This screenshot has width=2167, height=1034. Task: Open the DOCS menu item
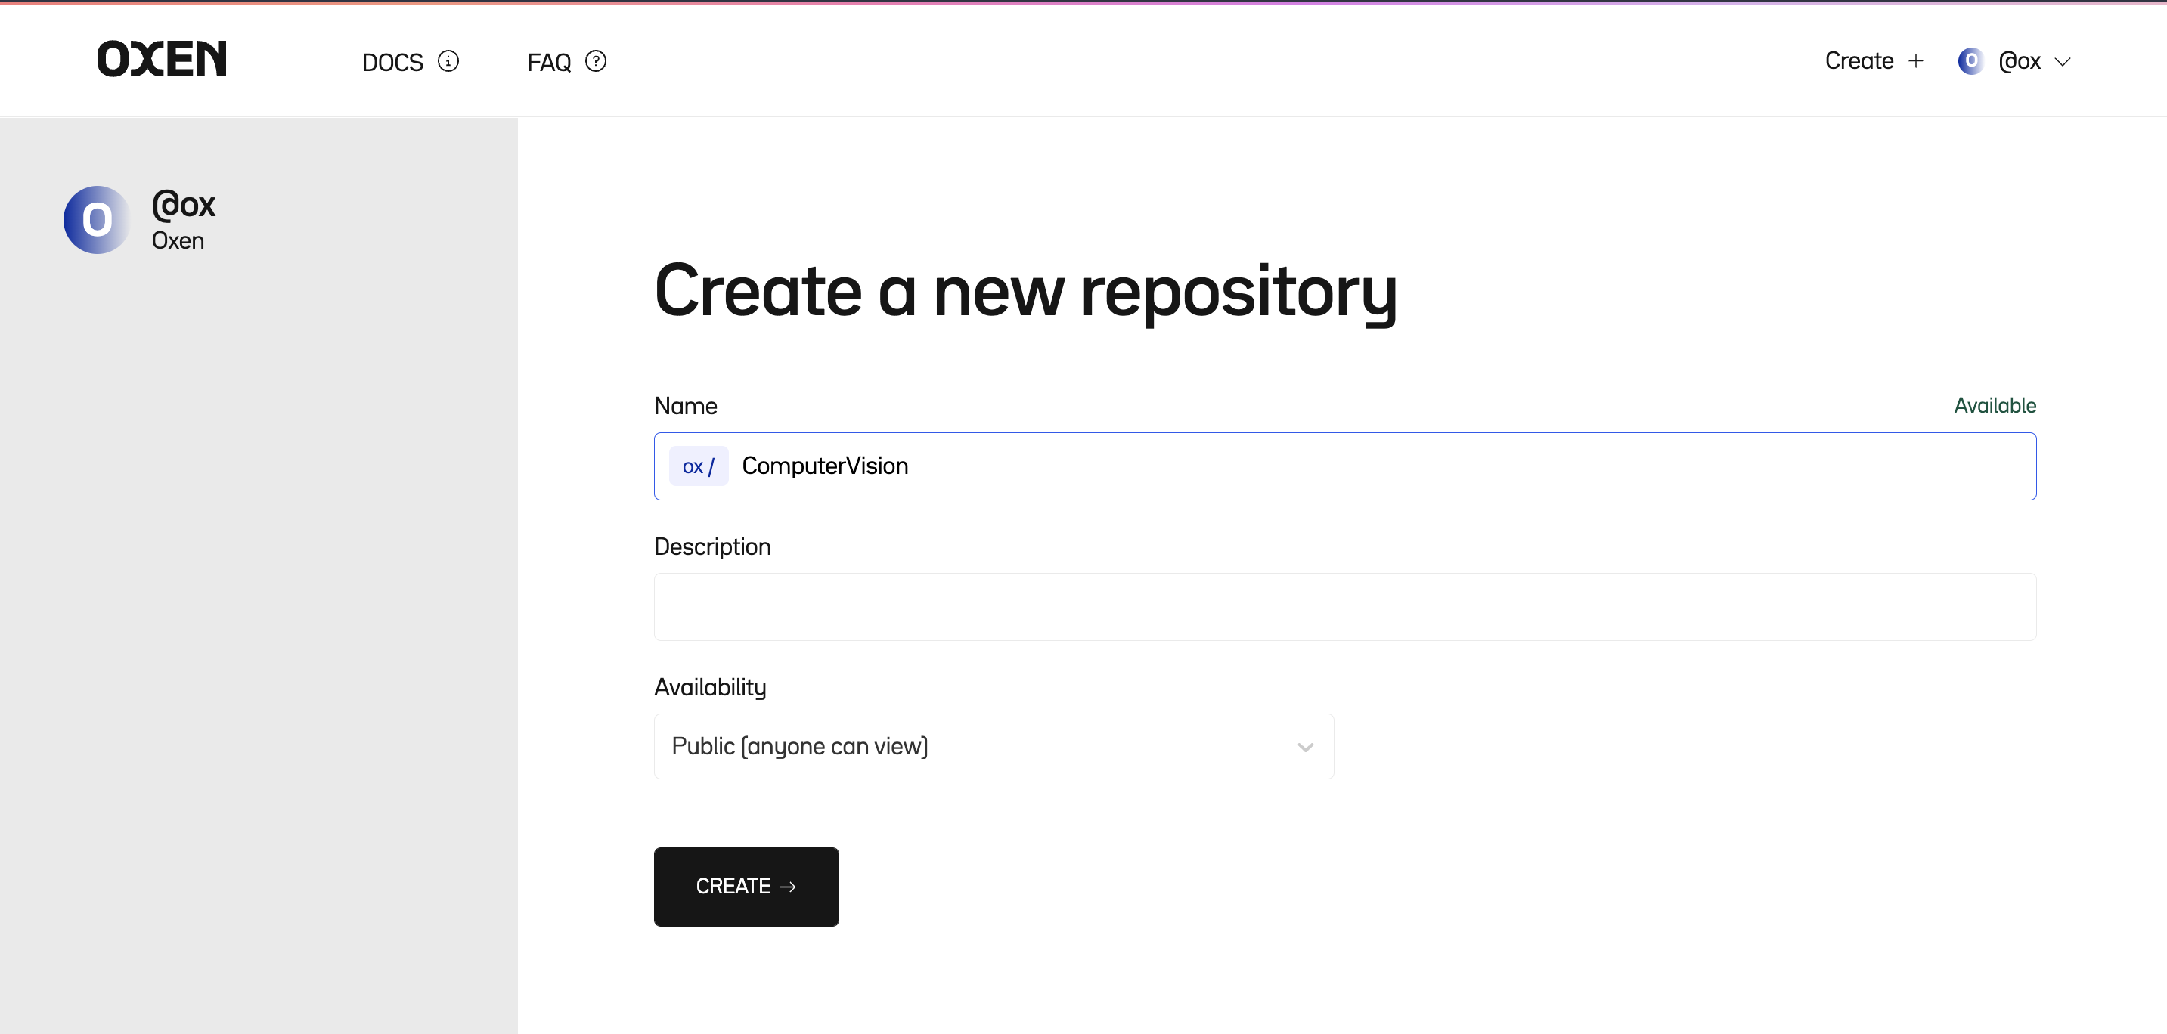pos(392,62)
